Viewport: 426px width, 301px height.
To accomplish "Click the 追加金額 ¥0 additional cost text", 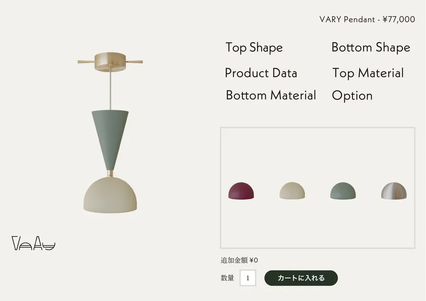I will [x=239, y=260].
